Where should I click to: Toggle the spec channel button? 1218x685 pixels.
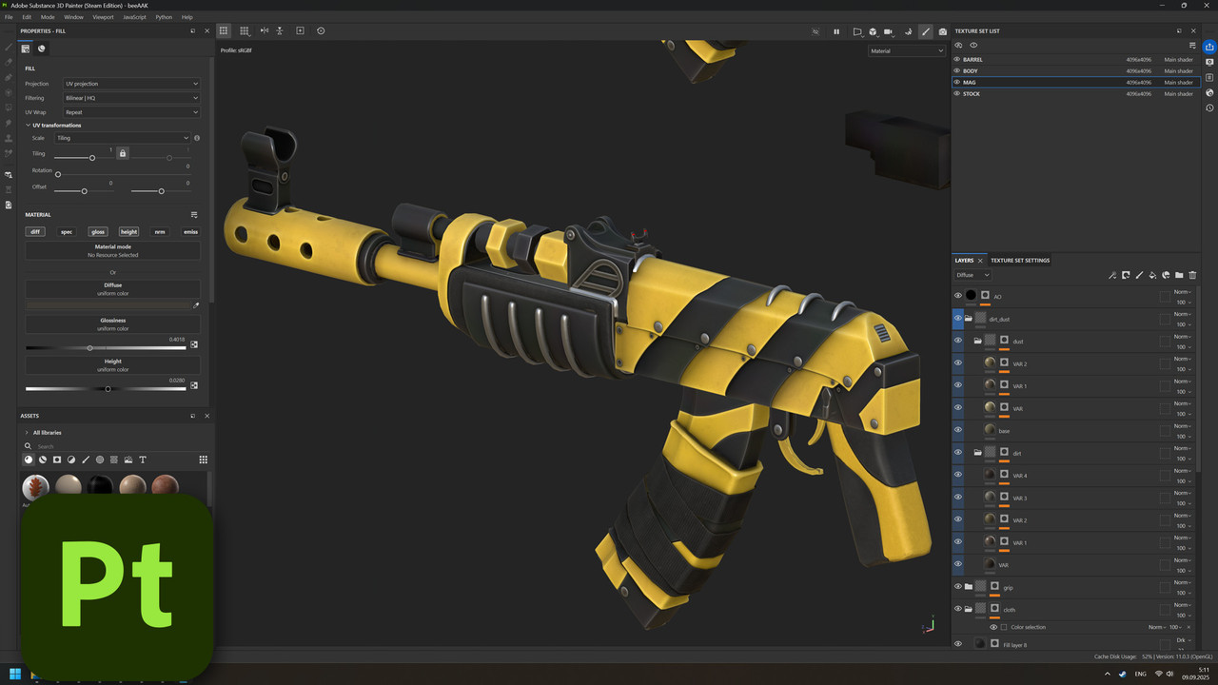point(67,231)
